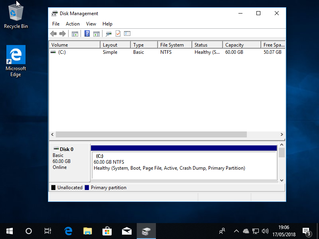Select the Microsoft Edge desktop shortcut
Image resolution: width=319 pixels, height=239 pixels.
click(16, 61)
